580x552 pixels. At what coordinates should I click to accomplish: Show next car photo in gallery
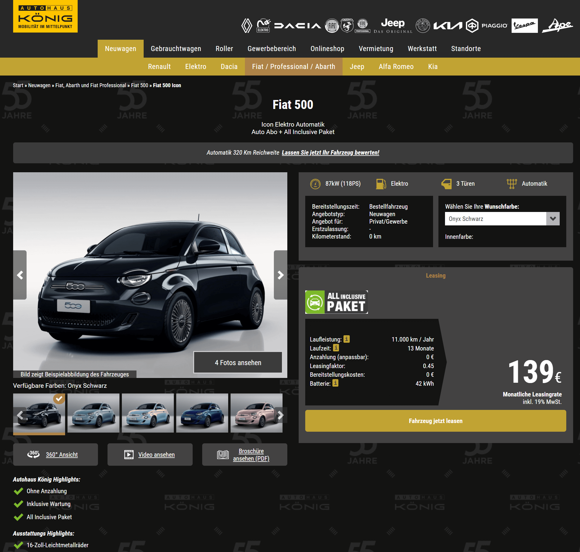[x=280, y=275]
